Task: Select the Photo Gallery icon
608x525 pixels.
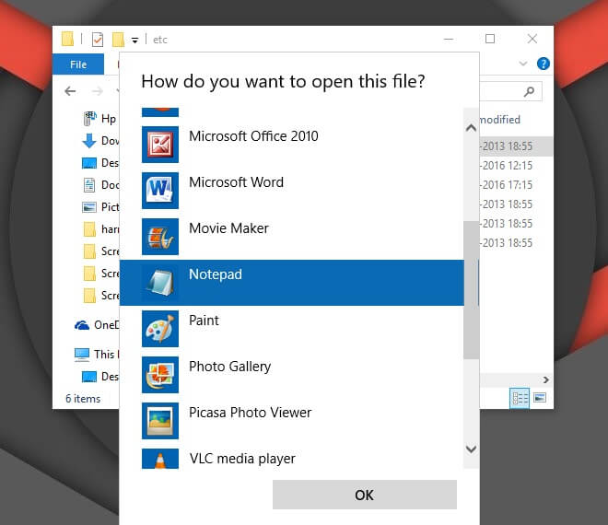Action: tap(160, 375)
